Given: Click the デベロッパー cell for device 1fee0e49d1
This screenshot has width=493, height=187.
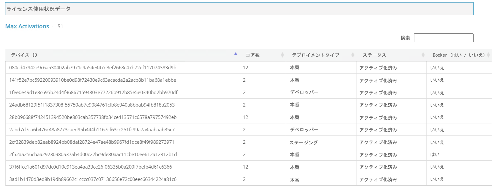Looking at the screenshot, I should 304,92.
